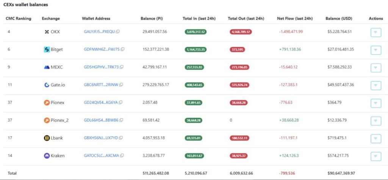The width and height of the screenshot is (388, 180).
Task: Copy the OKX wallet address icon
Action: 118,32
